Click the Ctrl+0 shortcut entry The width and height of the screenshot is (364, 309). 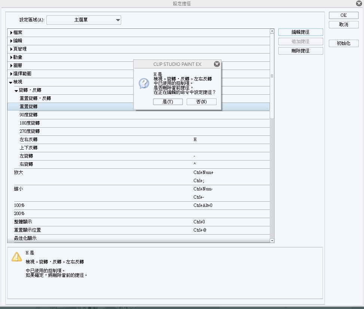click(199, 222)
